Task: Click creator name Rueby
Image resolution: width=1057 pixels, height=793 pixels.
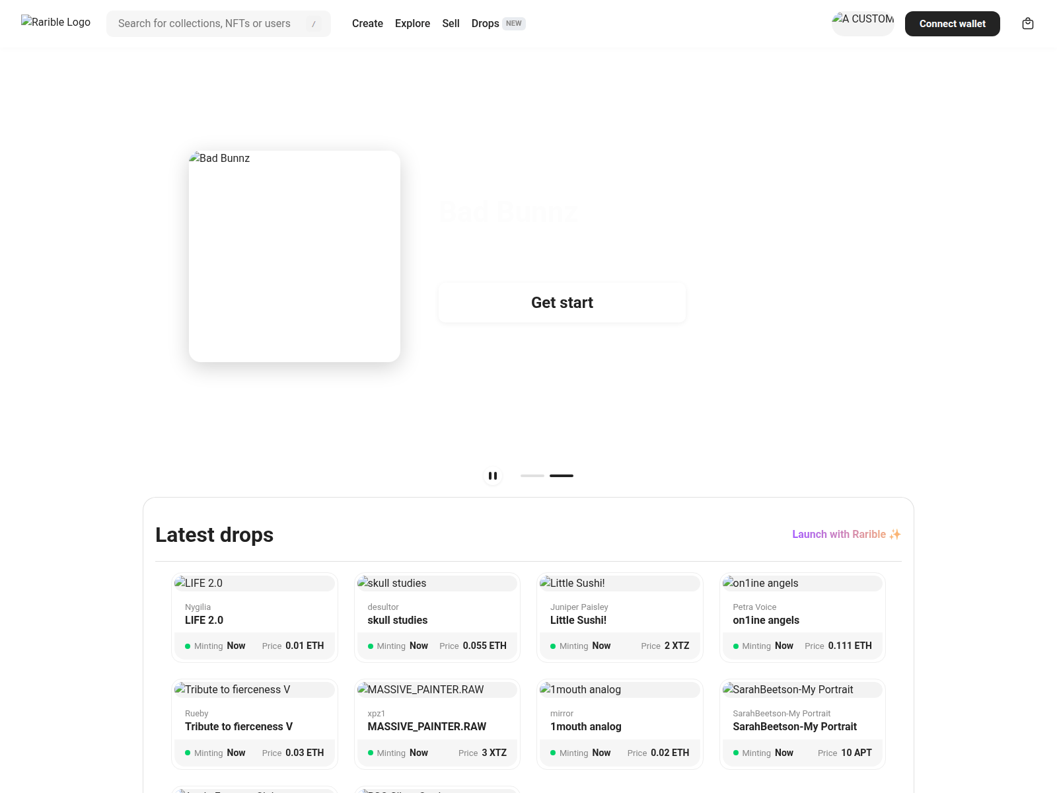Action: coord(197,714)
